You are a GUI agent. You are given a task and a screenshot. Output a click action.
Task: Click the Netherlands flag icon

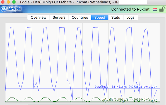tap(155, 9)
